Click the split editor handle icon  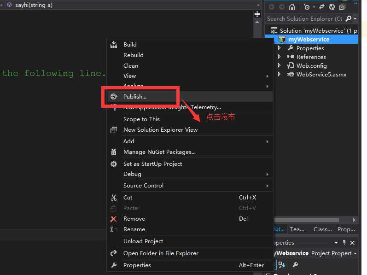257,14
